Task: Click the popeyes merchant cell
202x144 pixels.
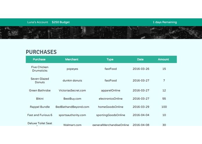Action: point(72,69)
